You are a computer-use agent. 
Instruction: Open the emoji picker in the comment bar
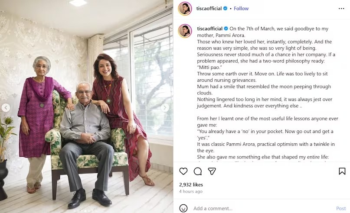pos(183,208)
